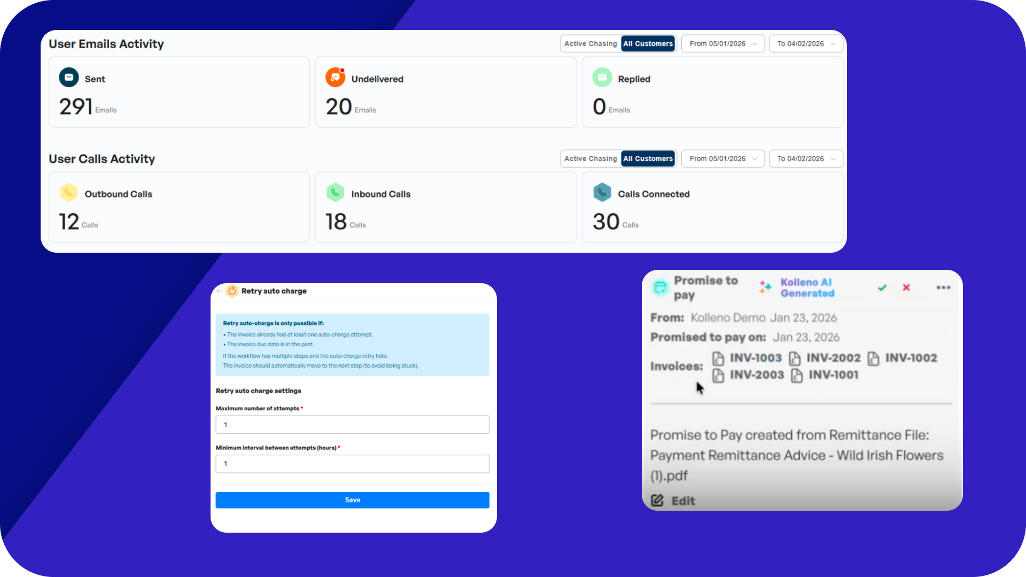Click the Sent emails envelope icon
This screenshot has height=577, width=1026.
[x=69, y=77]
